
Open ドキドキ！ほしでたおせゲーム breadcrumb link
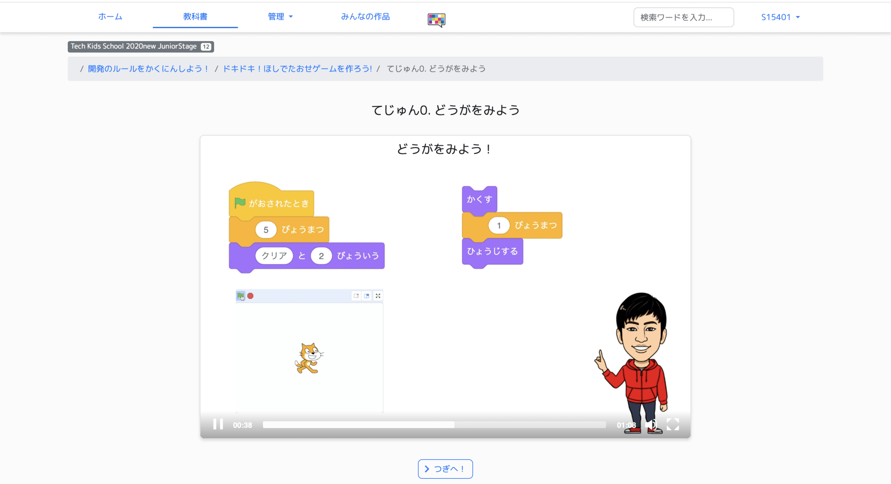point(297,69)
